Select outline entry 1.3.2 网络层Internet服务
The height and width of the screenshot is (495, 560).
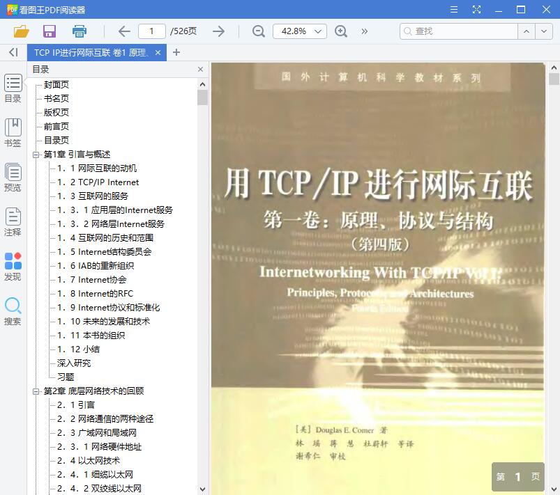pos(111,224)
